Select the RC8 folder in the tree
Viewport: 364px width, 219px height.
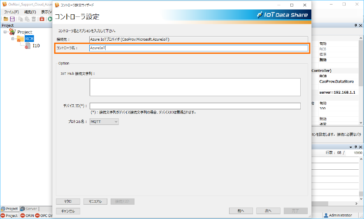(29, 39)
